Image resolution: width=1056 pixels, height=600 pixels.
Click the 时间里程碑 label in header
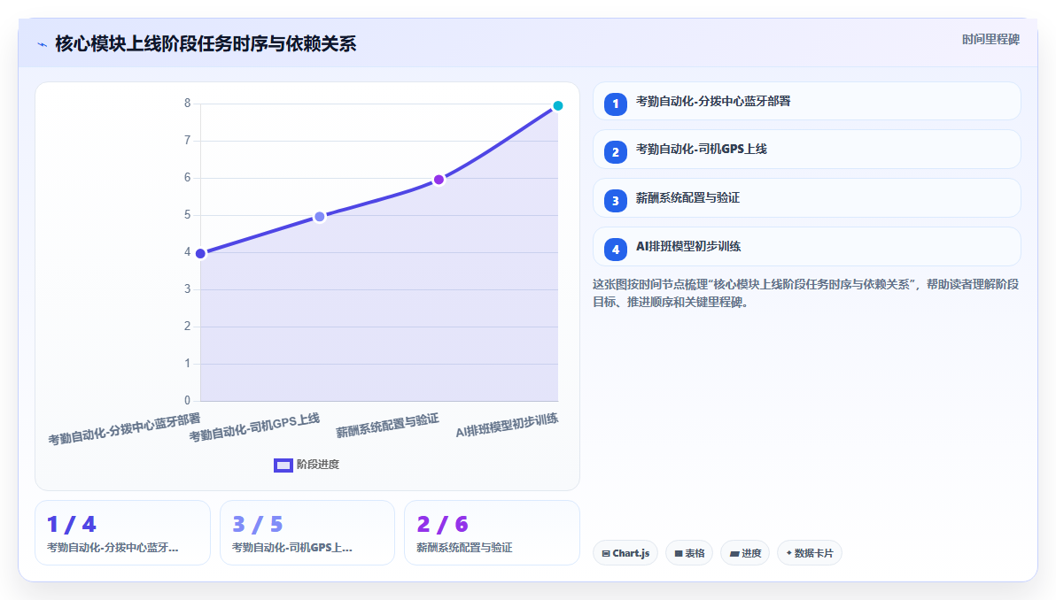click(x=990, y=40)
